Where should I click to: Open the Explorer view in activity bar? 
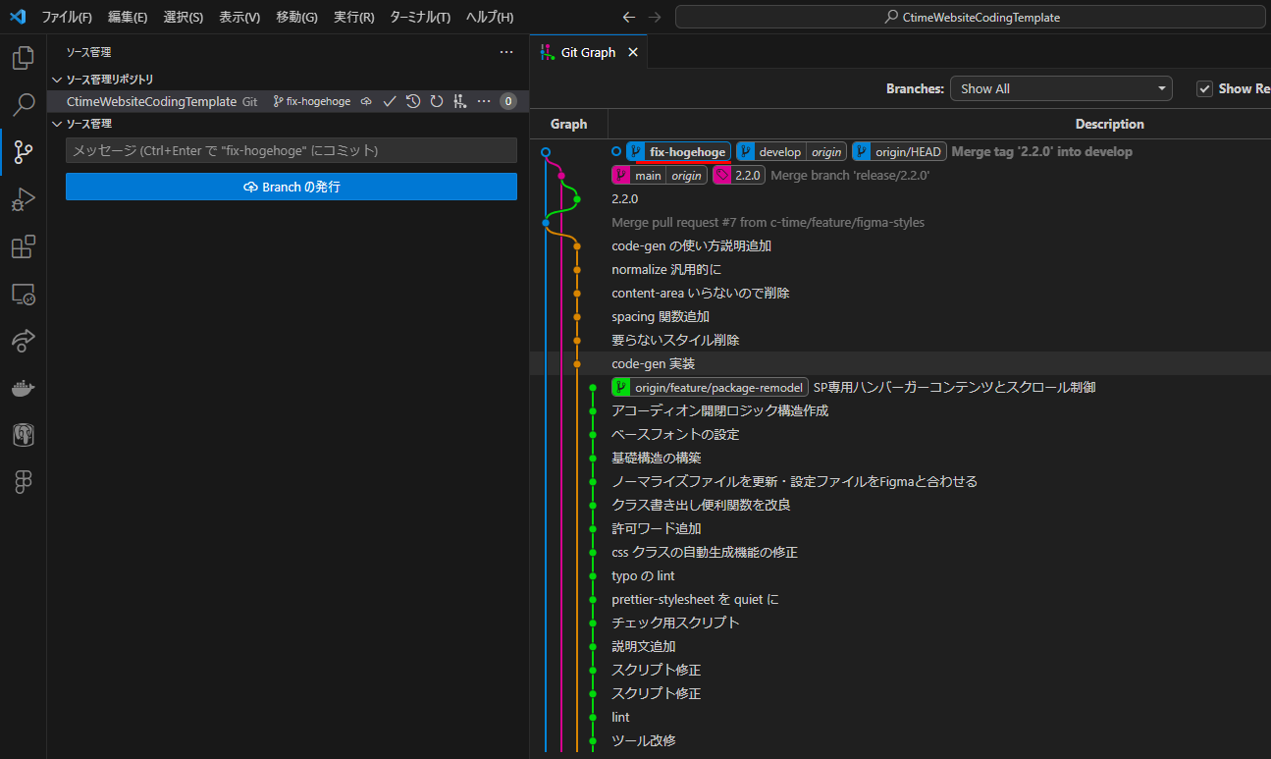(x=23, y=58)
